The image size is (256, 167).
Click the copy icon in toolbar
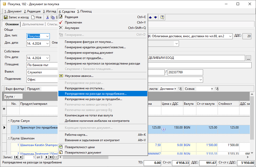pos(53,17)
